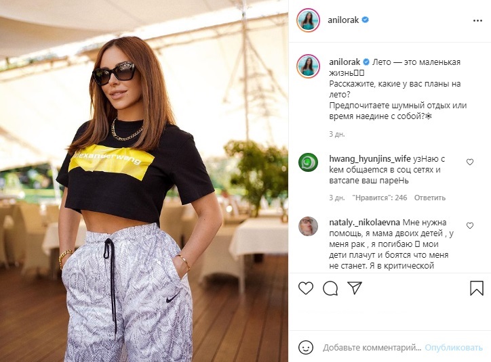This screenshot has height=362, width=491.
Task: Open nataly._nikolaevna's avatar
Action: [x=308, y=226]
